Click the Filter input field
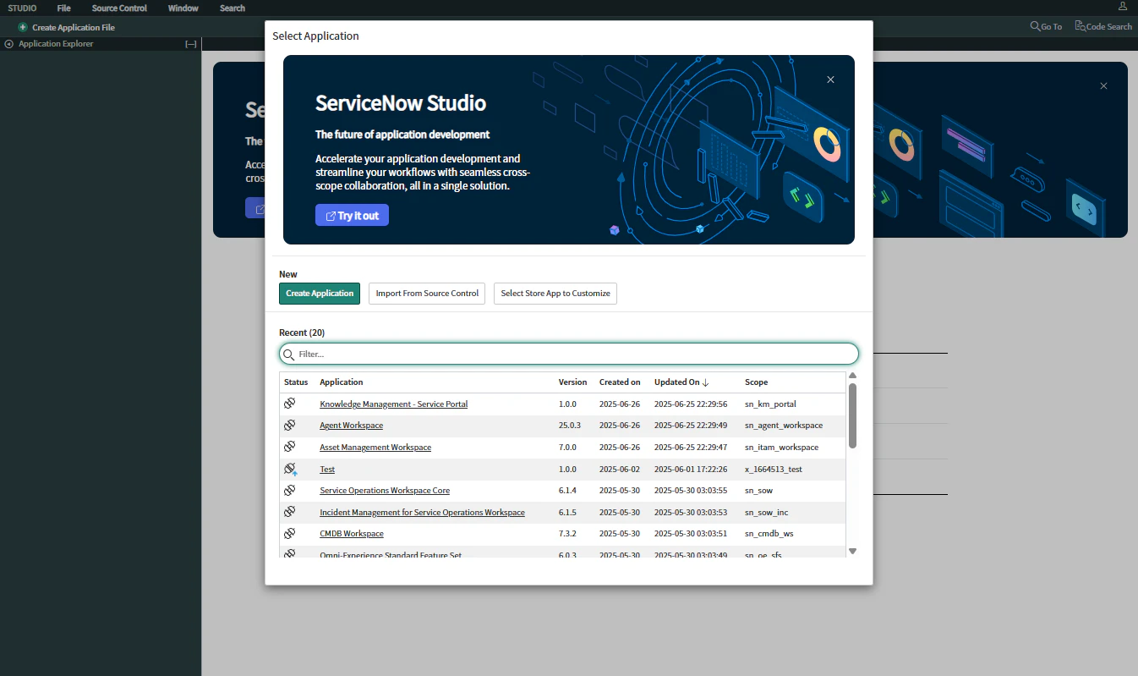This screenshot has height=676, width=1138. [x=569, y=354]
